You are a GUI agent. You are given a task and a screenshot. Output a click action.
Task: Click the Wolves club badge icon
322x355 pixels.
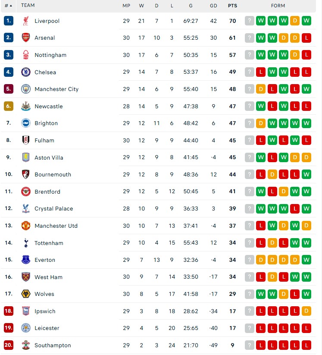pyautogui.click(x=26, y=294)
